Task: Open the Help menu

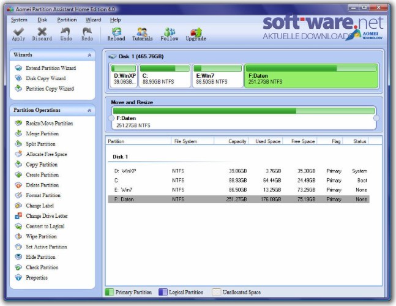Action: [x=116, y=20]
